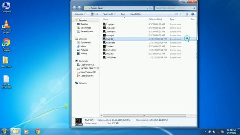
Task: Change view with the views icon
Action: (x=177, y=14)
